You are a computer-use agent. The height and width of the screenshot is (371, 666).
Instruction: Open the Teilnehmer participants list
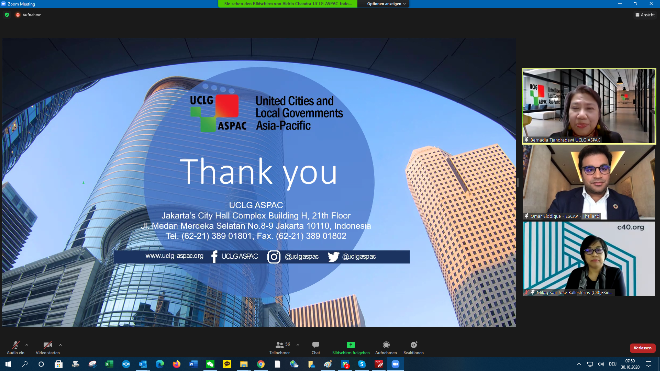pyautogui.click(x=280, y=345)
